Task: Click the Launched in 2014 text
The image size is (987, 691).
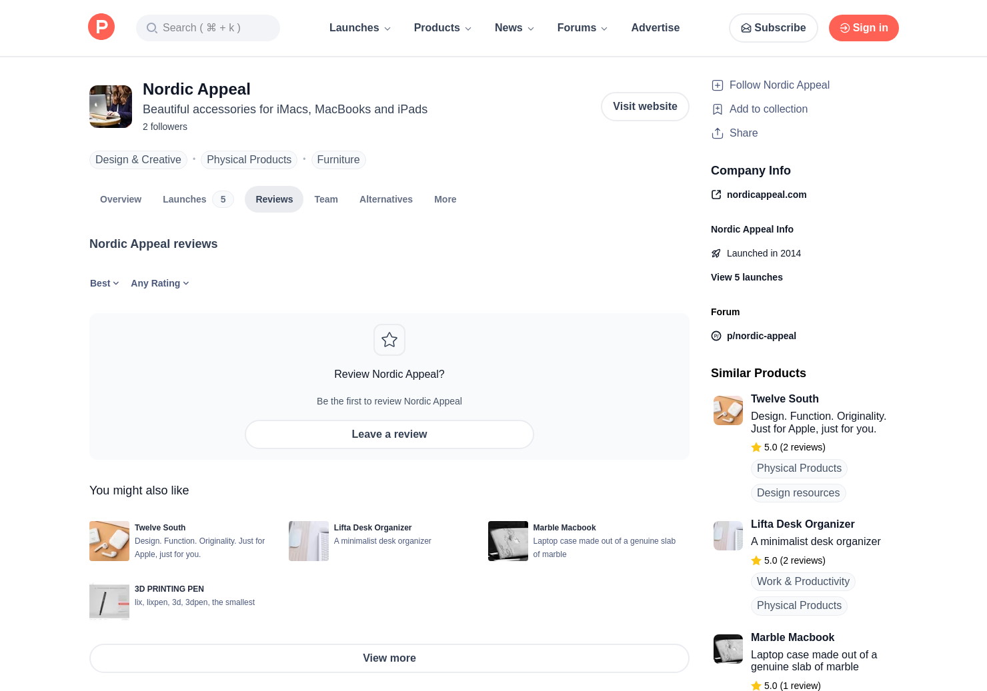Action: coord(764,253)
